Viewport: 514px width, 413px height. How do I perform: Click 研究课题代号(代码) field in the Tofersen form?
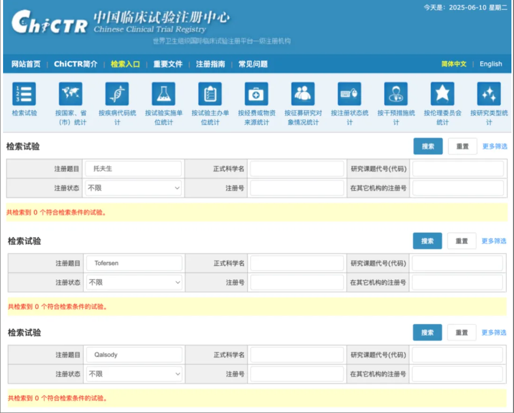pos(457,263)
